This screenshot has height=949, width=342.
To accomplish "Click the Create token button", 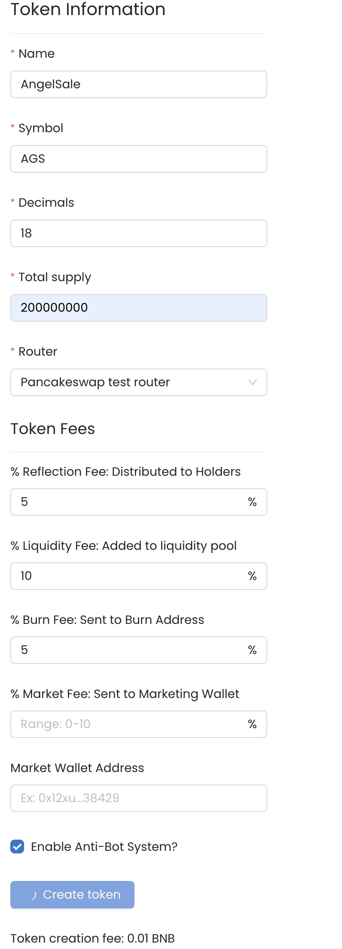I will pyautogui.click(x=72, y=895).
